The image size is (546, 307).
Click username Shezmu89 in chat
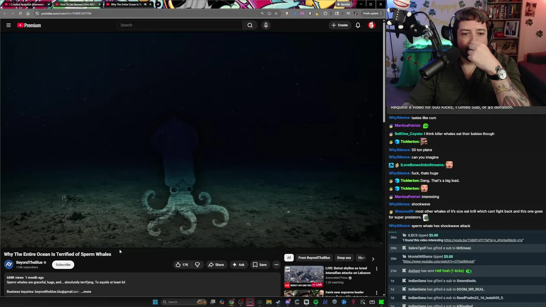pyautogui.click(x=404, y=211)
